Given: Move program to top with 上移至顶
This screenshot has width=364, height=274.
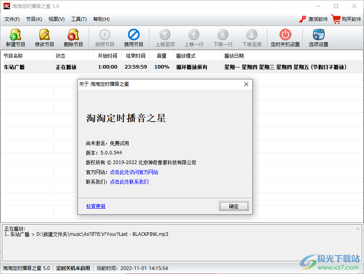Looking at the screenshot, I should coord(165,37).
